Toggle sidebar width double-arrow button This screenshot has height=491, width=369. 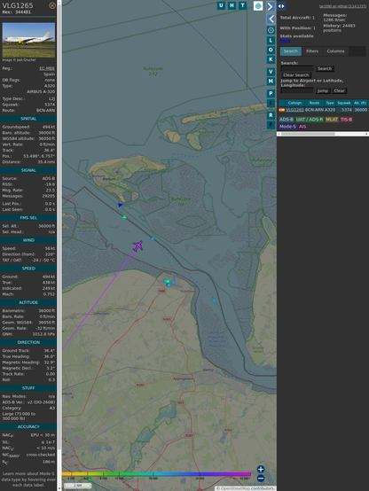click(x=281, y=6)
